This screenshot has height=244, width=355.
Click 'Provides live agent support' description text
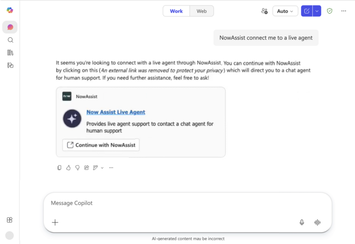[x=150, y=127]
